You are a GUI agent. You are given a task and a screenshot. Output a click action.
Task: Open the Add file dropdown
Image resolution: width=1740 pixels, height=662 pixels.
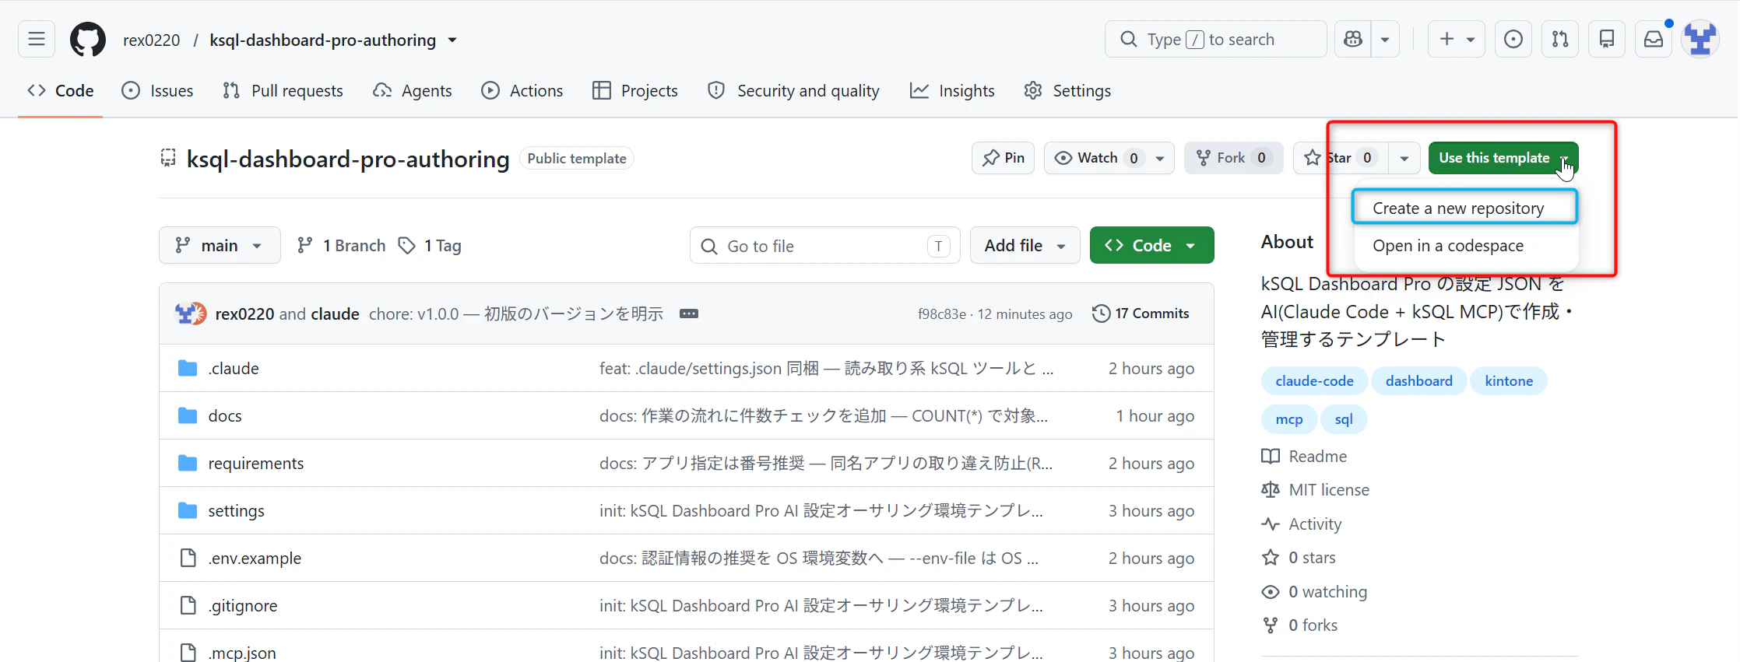[x=1025, y=245]
